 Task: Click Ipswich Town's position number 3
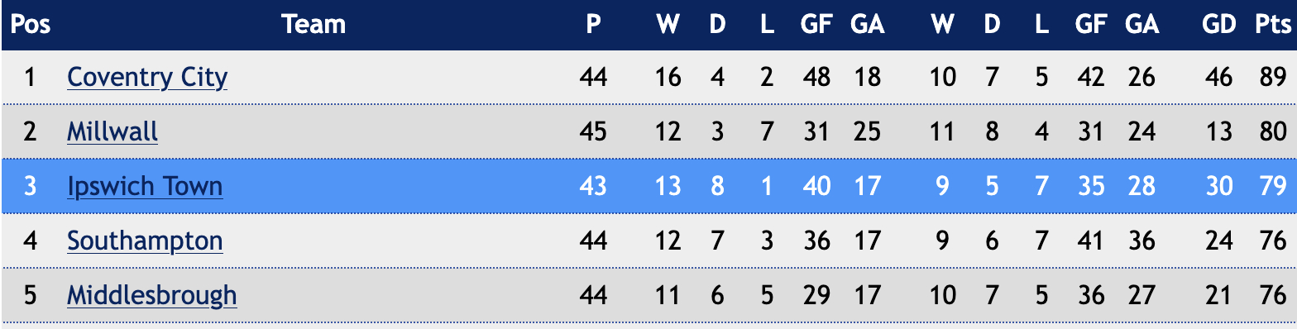click(31, 186)
